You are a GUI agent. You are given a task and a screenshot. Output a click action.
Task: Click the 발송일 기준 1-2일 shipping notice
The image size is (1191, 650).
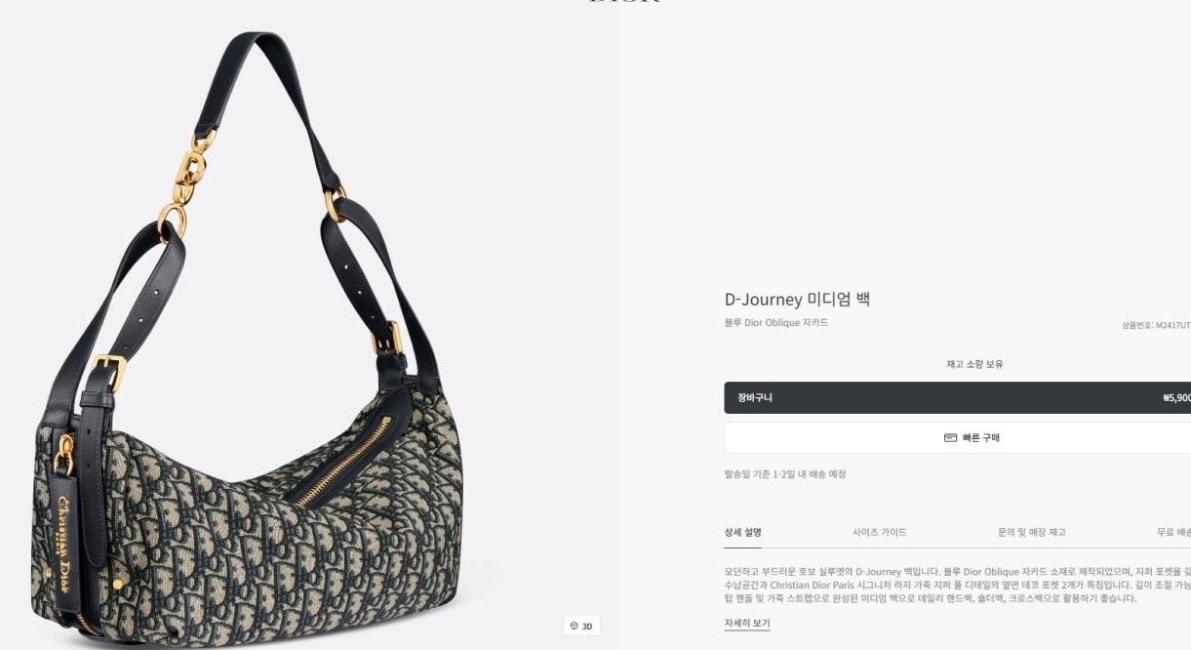(784, 474)
